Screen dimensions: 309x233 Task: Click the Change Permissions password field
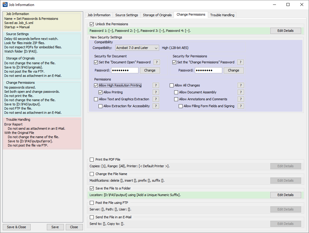point(208,70)
